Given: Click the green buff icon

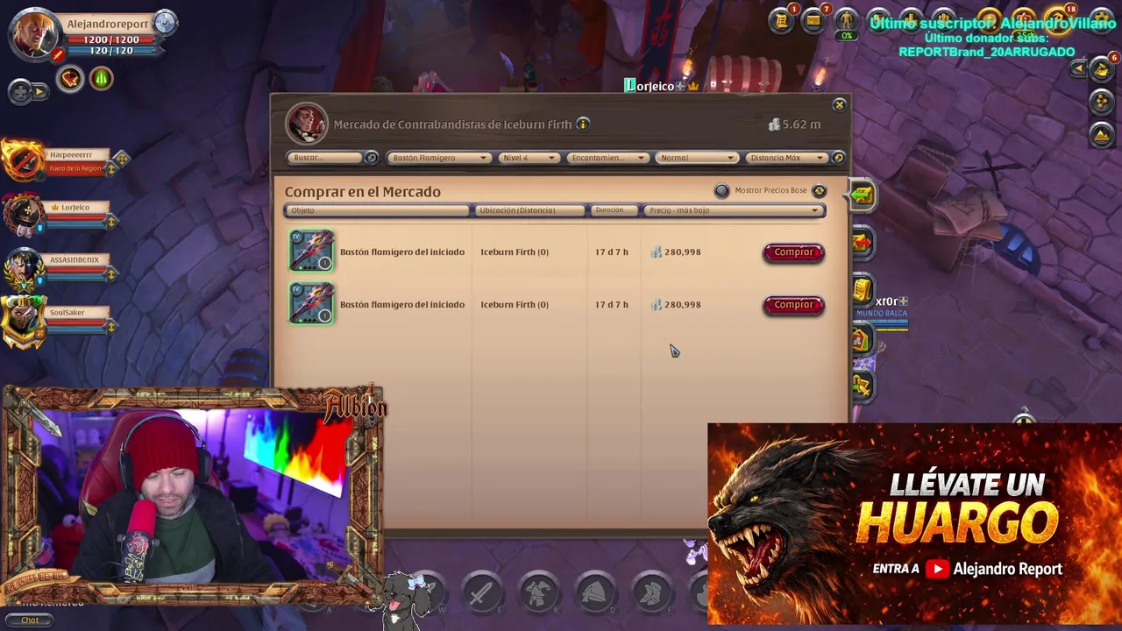Looking at the screenshot, I should point(101,80).
